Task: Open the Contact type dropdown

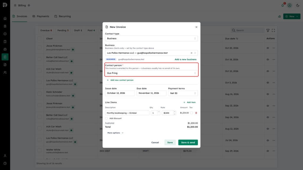Action: (x=151, y=38)
